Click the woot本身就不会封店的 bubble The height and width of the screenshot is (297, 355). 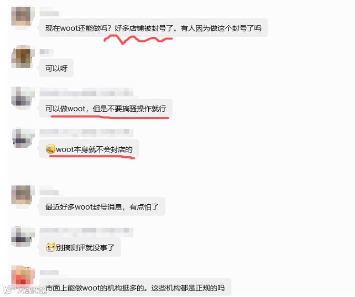(89, 149)
